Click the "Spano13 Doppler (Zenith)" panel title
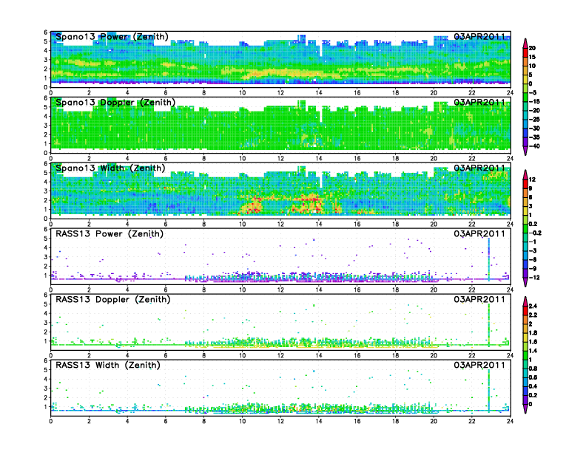 (115, 103)
